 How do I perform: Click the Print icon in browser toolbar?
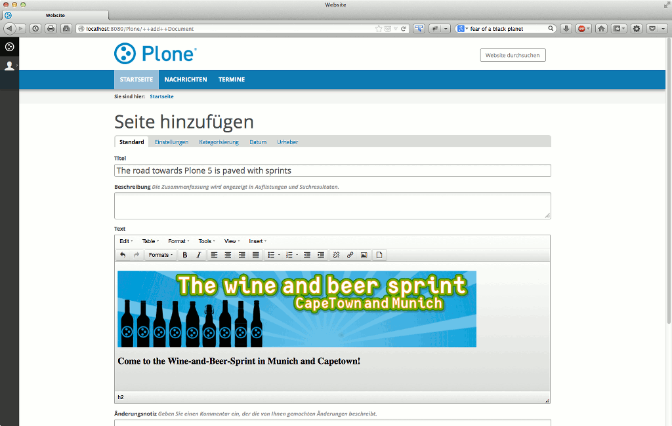pos(51,29)
